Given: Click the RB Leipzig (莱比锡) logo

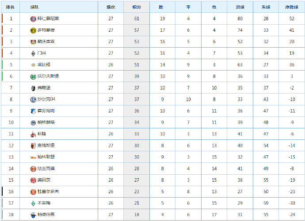Looking at the screenshot, I should [x=33, y=65].
